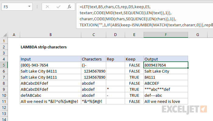Viewport: 213px width, 121px height.
Task: Select input cell 'defABCabc'
Action: tap(51, 95)
